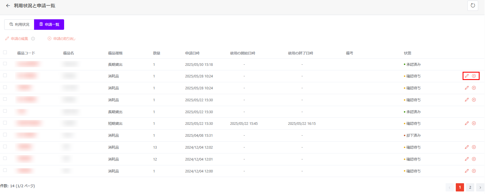Edit the 2025/05/22 15:30 消耗品 request
The width and height of the screenshot is (485, 194).
point(467,100)
